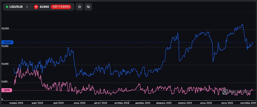Click the 20,000 y-axis gridline label

(5, 29)
